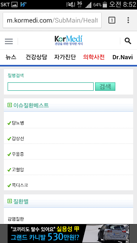Open the browser tab switcher icon

coord(112,20)
